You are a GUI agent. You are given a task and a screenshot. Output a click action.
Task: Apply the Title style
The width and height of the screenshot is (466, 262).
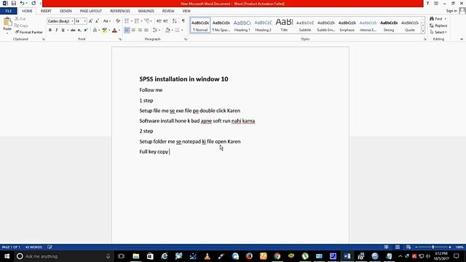[284, 25]
